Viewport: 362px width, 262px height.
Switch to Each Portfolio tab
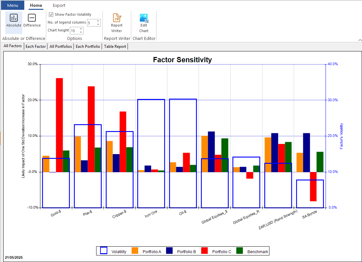point(88,46)
